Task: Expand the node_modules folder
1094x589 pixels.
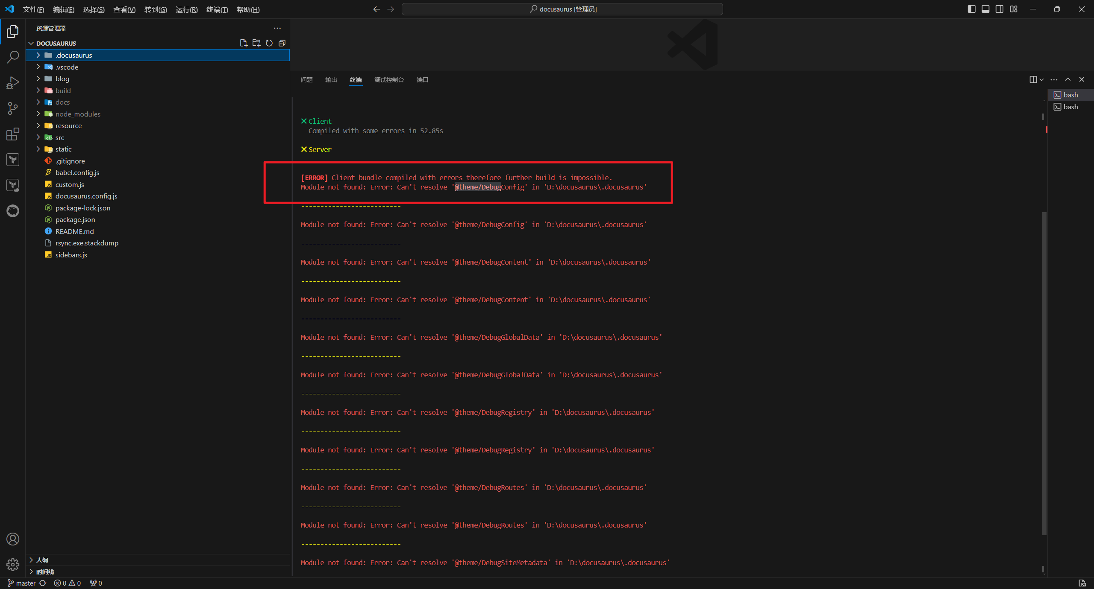Action: 158,114
